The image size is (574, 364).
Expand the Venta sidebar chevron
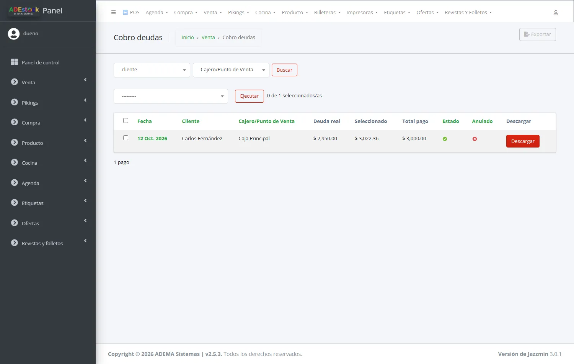click(x=85, y=80)
